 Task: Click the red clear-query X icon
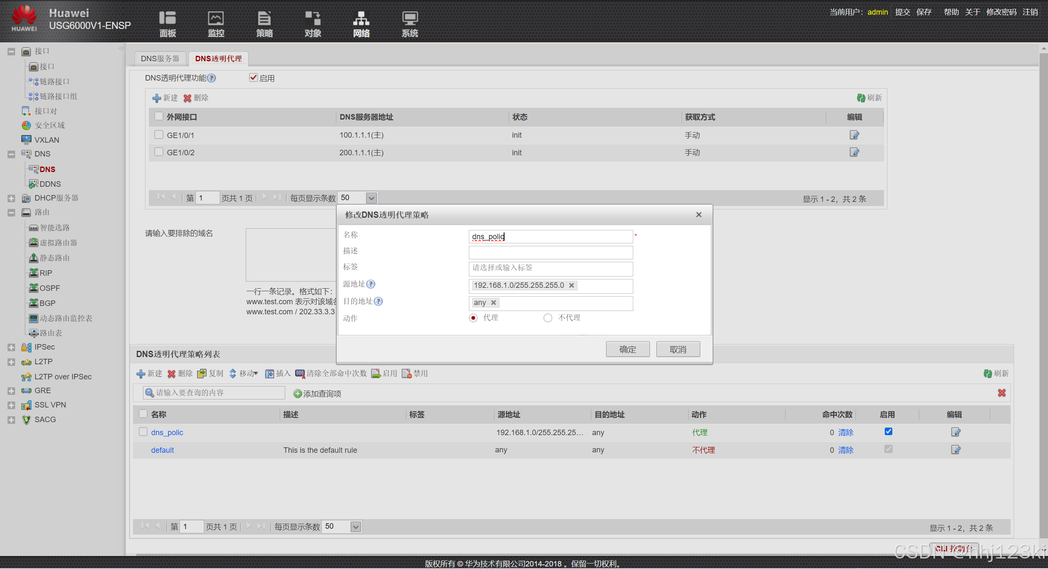click(1001, 393)
